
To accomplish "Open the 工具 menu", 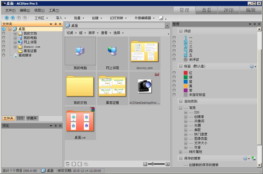I will pos(54,10).
